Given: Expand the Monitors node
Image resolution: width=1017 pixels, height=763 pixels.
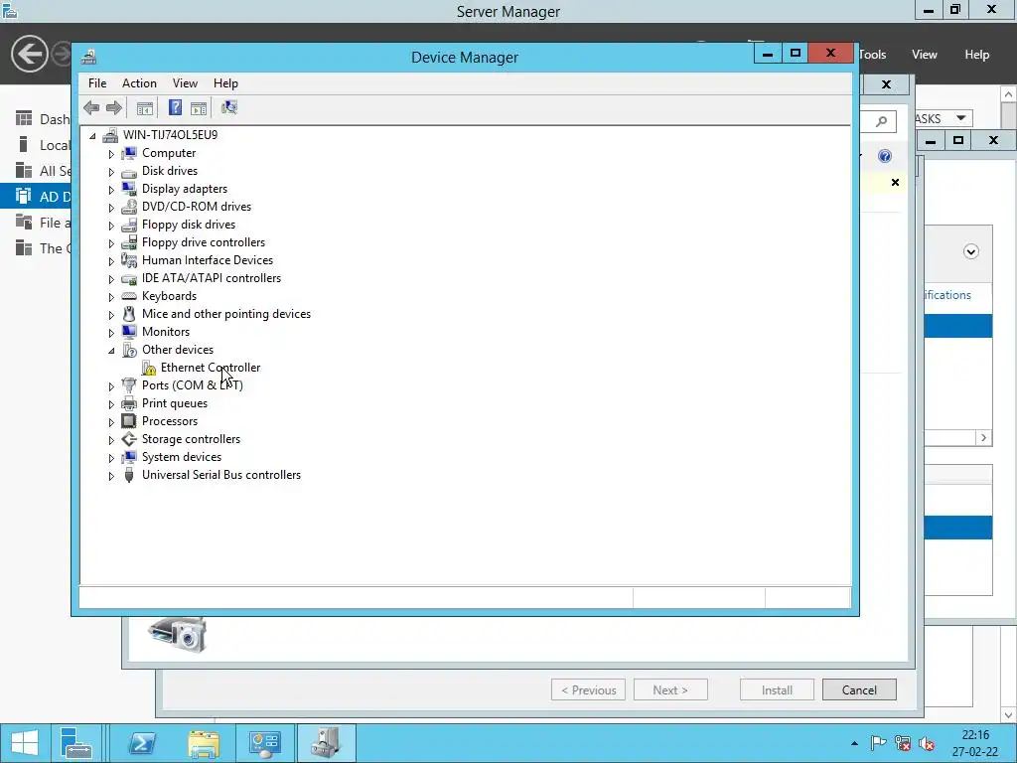Looking at the screenshot, I should tap(111, 333).
